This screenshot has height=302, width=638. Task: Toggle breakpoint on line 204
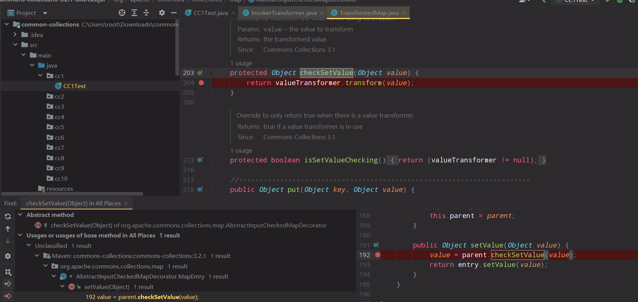(x=201, y=83)
